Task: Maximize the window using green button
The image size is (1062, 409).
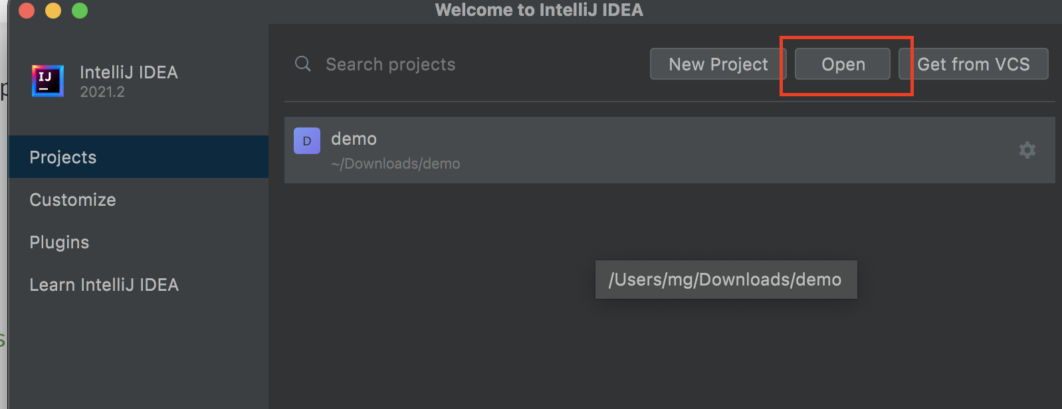Action: [x=80, y=11]
